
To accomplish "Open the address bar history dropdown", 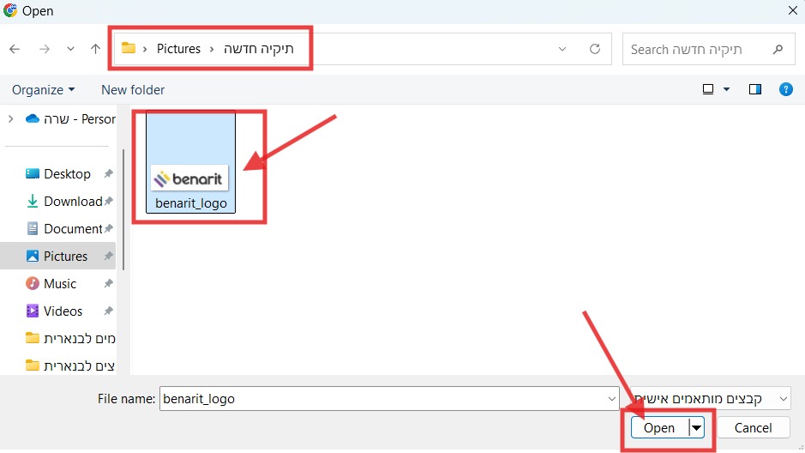I will 562,49.
